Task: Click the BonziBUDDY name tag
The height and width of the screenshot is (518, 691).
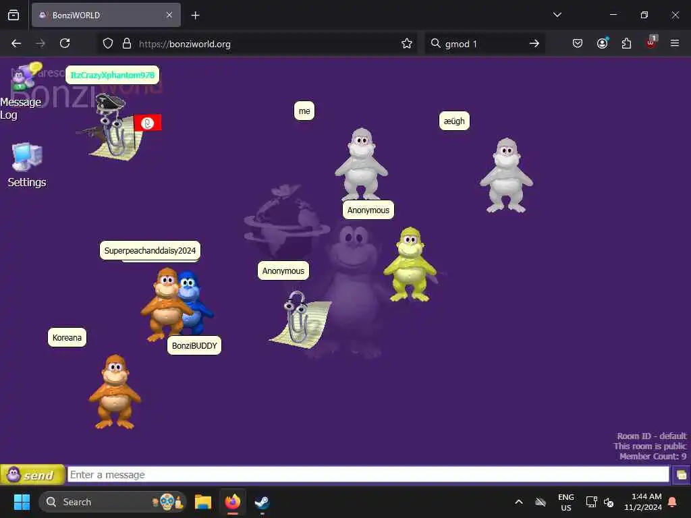Action: [x=194, y=345]
